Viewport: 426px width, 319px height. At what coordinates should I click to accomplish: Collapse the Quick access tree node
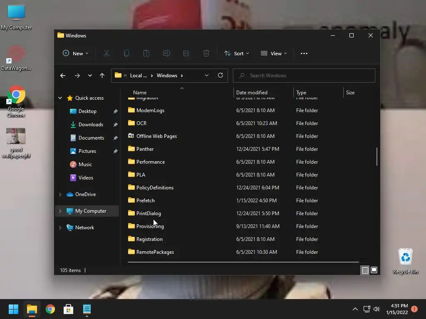[60, 98]
